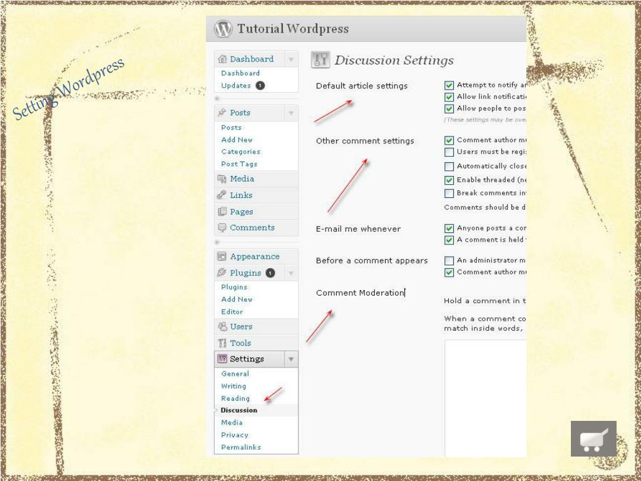Click the Discussion Settings page heading icon
Screen dimensions: 641x481
pyautogui.click(x=320, y=59)
